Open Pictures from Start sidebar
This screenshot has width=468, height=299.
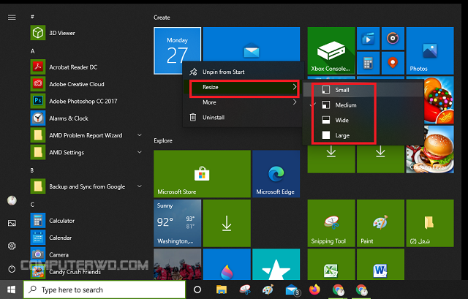12,223
